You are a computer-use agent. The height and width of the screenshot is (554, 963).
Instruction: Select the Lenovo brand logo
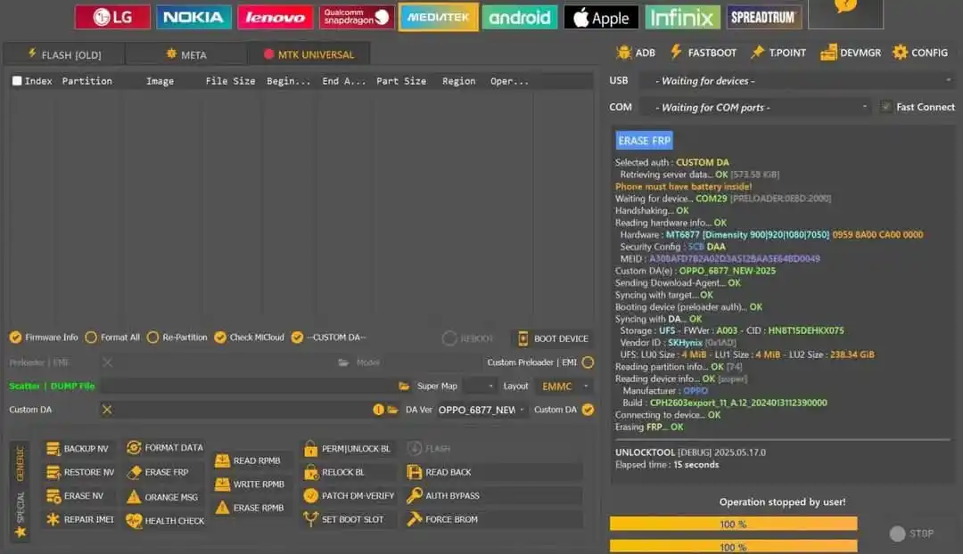pos(275,17)
